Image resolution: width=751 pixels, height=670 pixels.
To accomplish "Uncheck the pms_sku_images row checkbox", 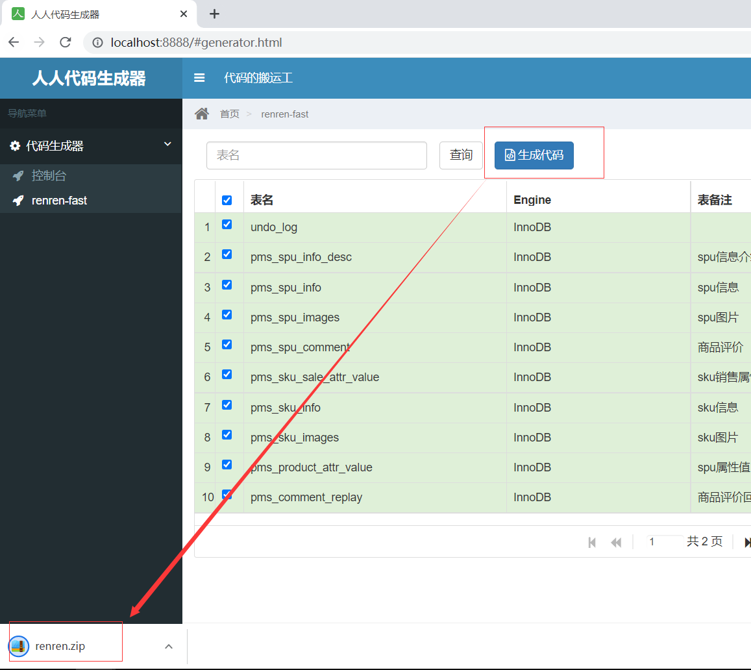I will 227,434.
